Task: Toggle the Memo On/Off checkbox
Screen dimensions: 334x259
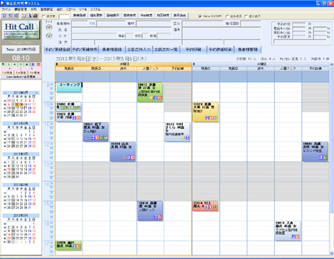Action: pyautogui.click(x=200, y=16)
